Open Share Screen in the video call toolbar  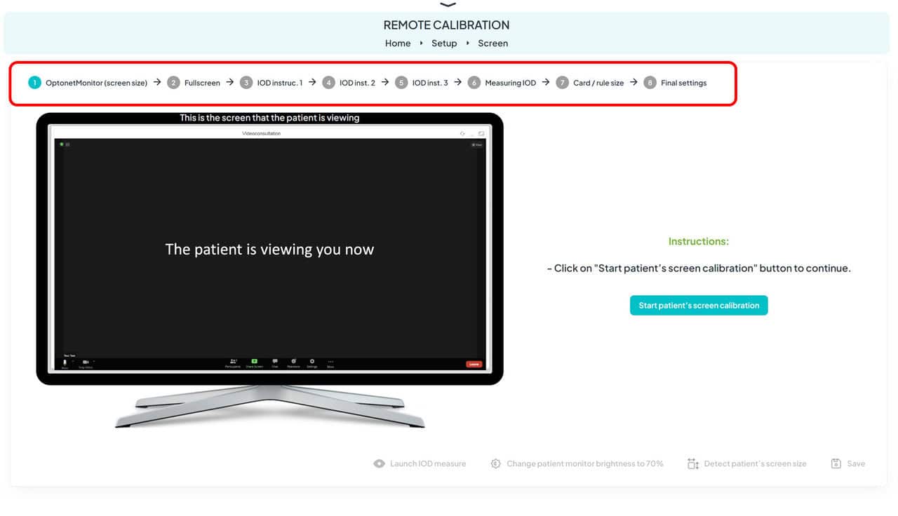[256, 362]
